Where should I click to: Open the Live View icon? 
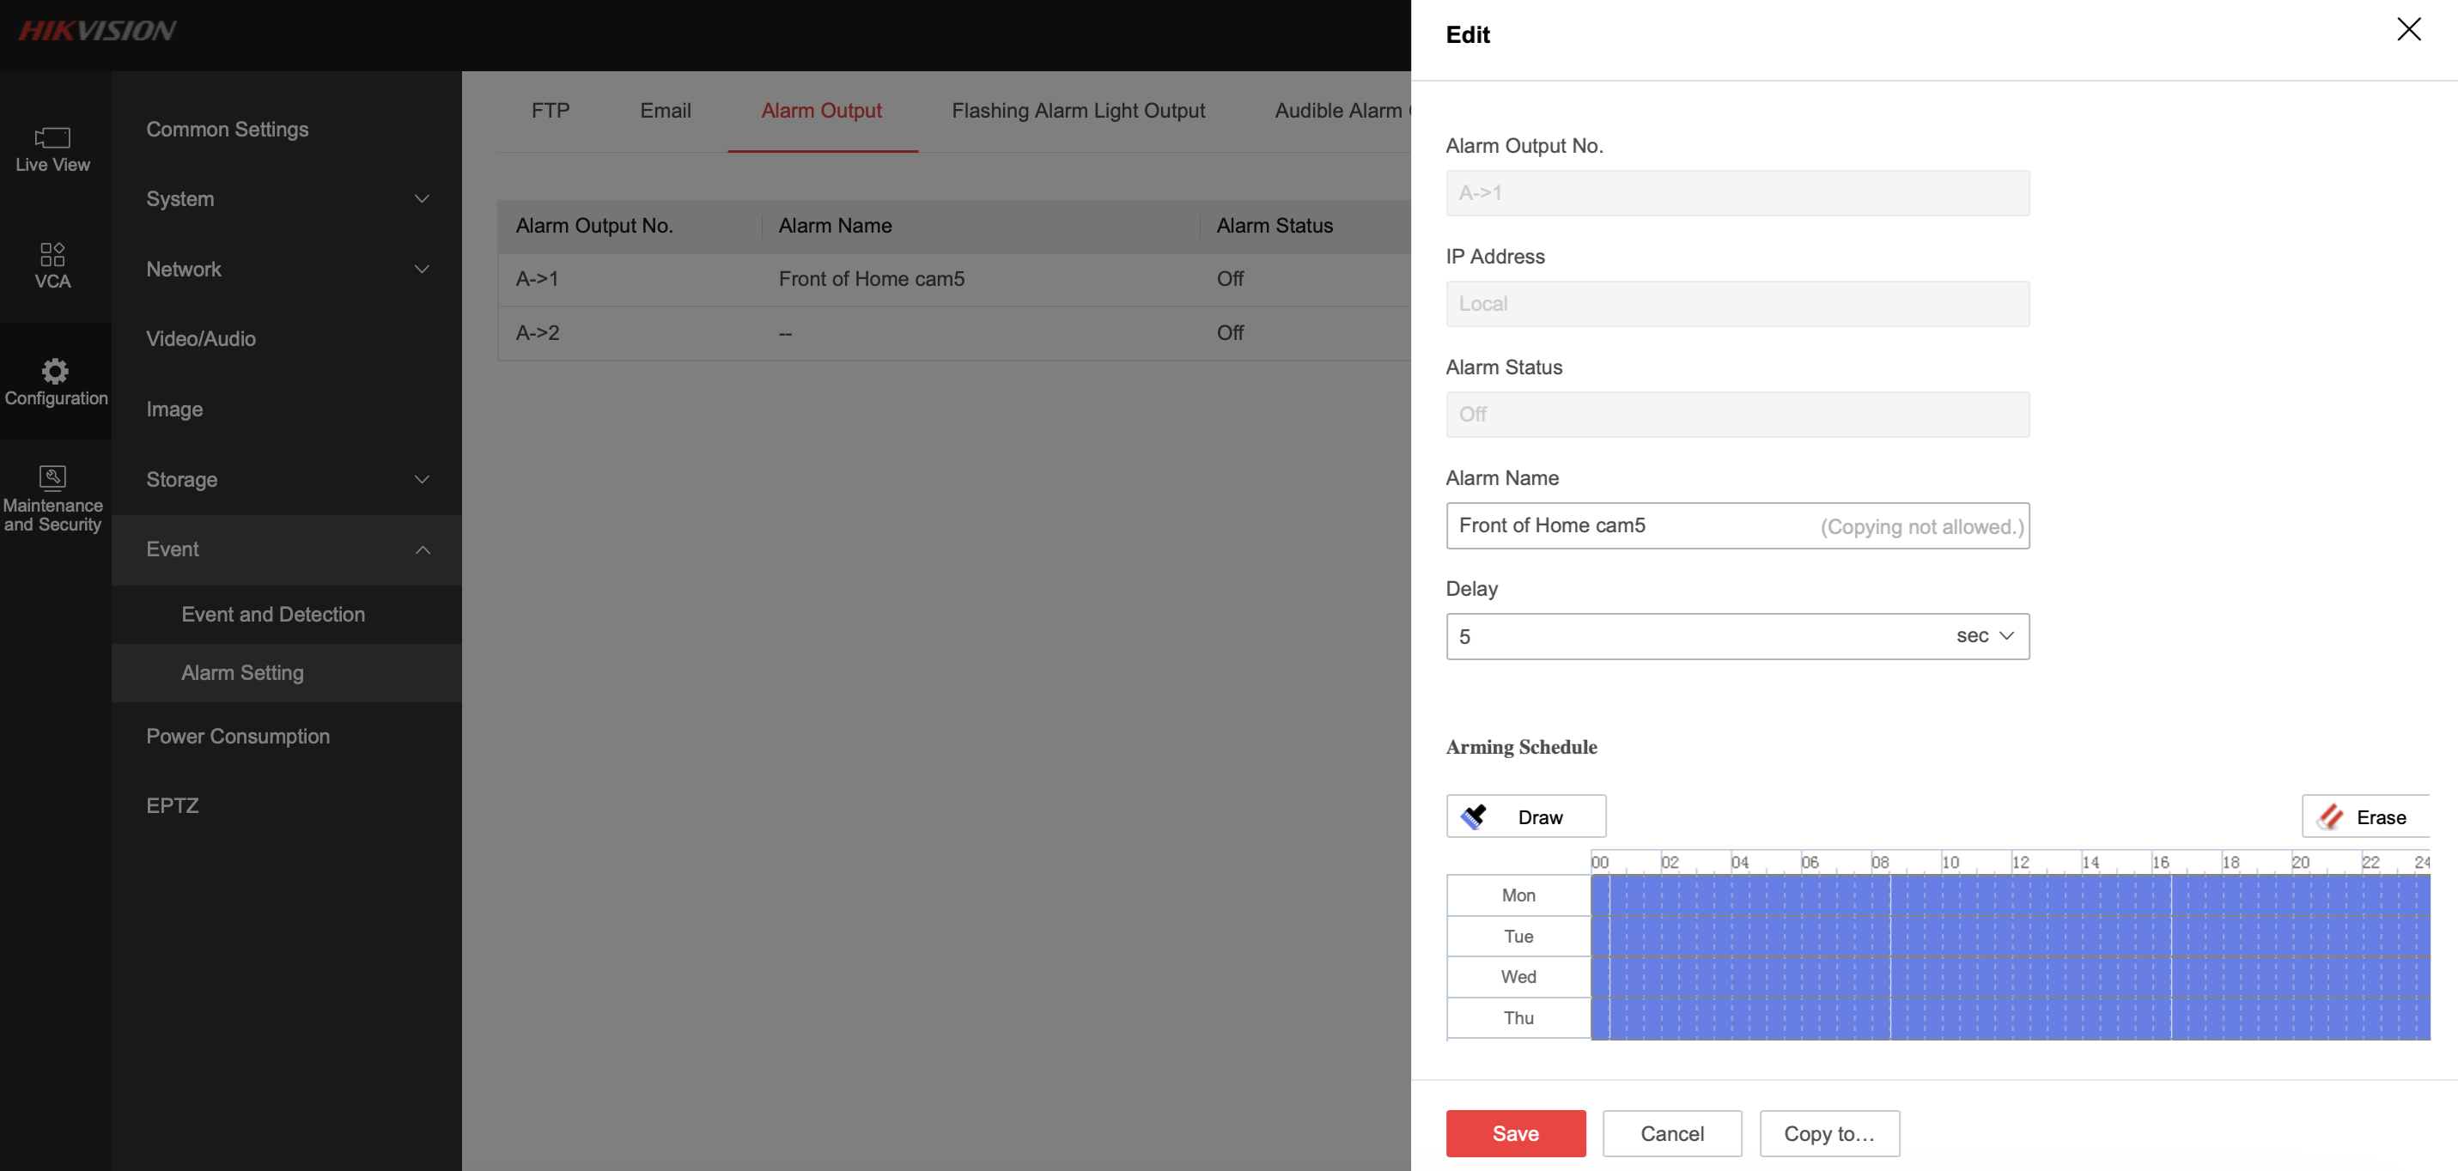[52, 139]
